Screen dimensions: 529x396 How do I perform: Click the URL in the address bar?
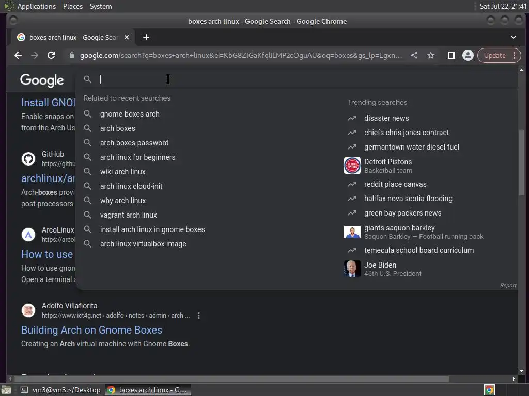click(x=241, y=55)
